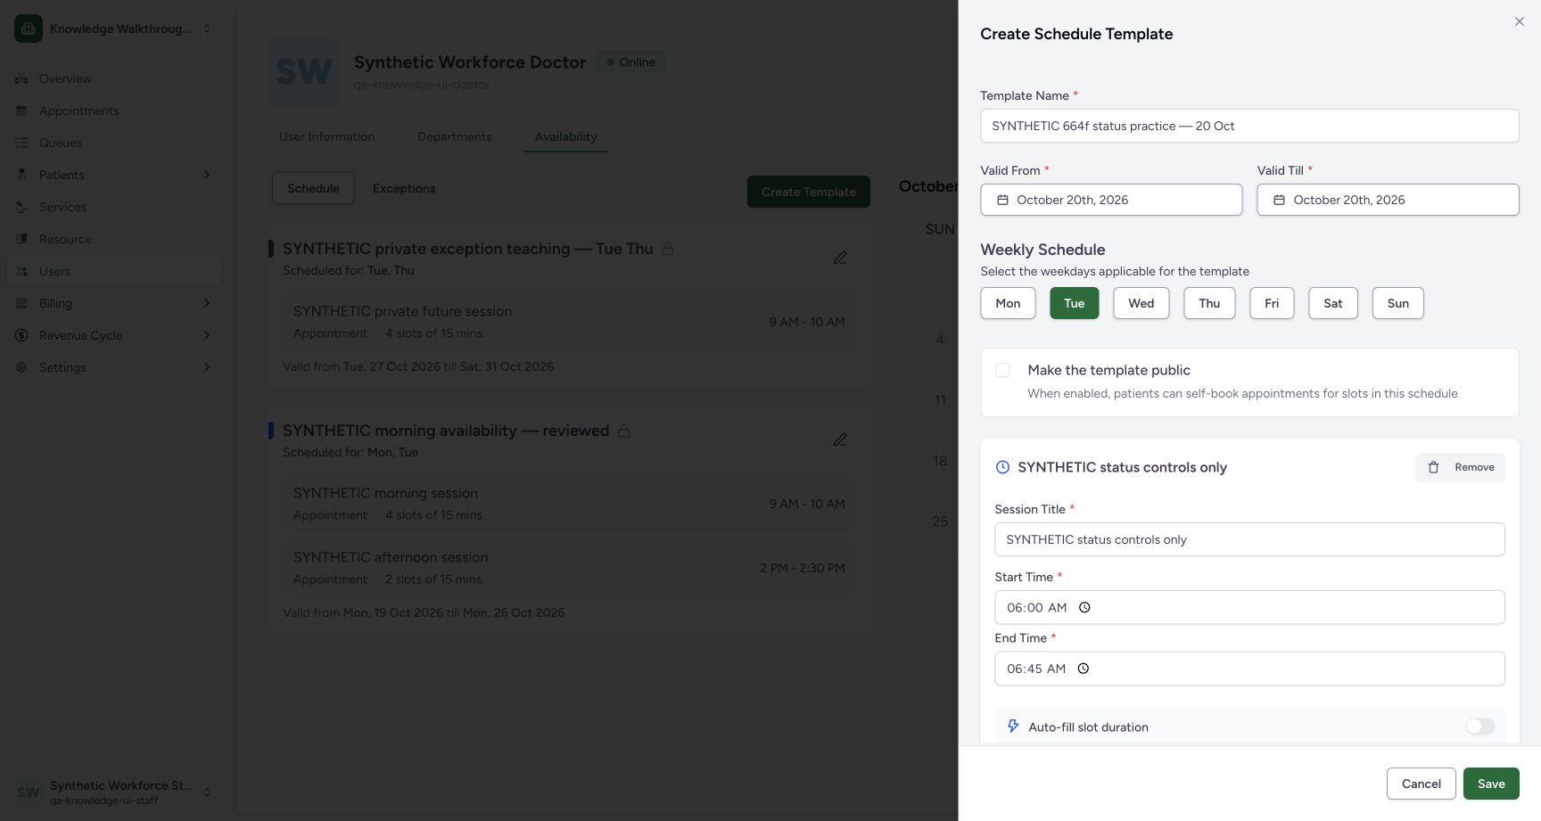The image size is (1541, 821).
Task: Click the Template Name input field
Action: (x=1249, y=126)
